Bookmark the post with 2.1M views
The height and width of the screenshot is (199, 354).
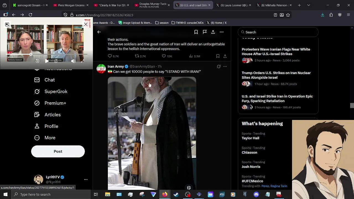pos(218,56)
